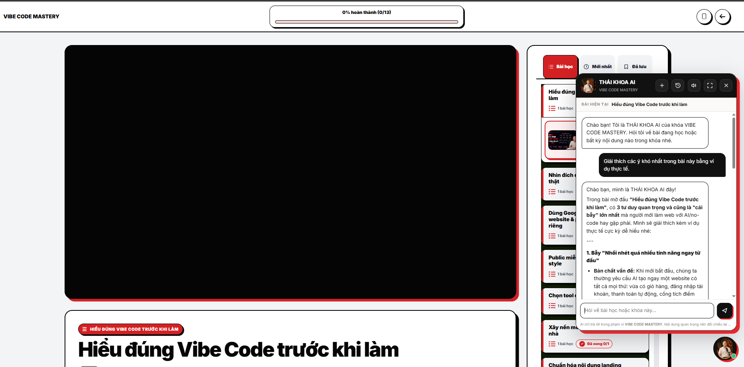This screenshot has height=367, width=744.
Task: Click the chat disclaimer 'AI chỉ trả lời trong phạm vi'
Action: (655, 324)
